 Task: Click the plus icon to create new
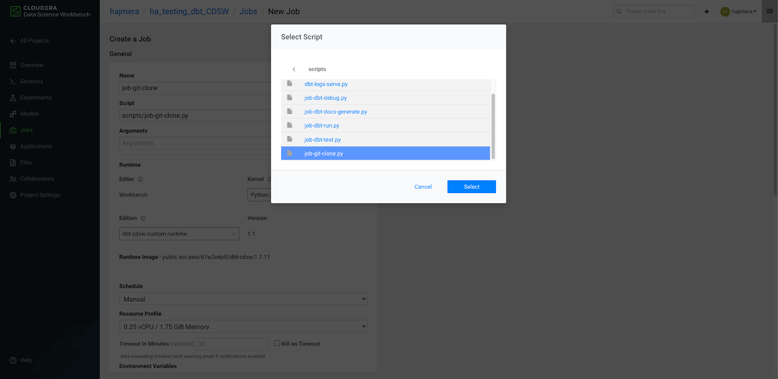click(707, 12)
